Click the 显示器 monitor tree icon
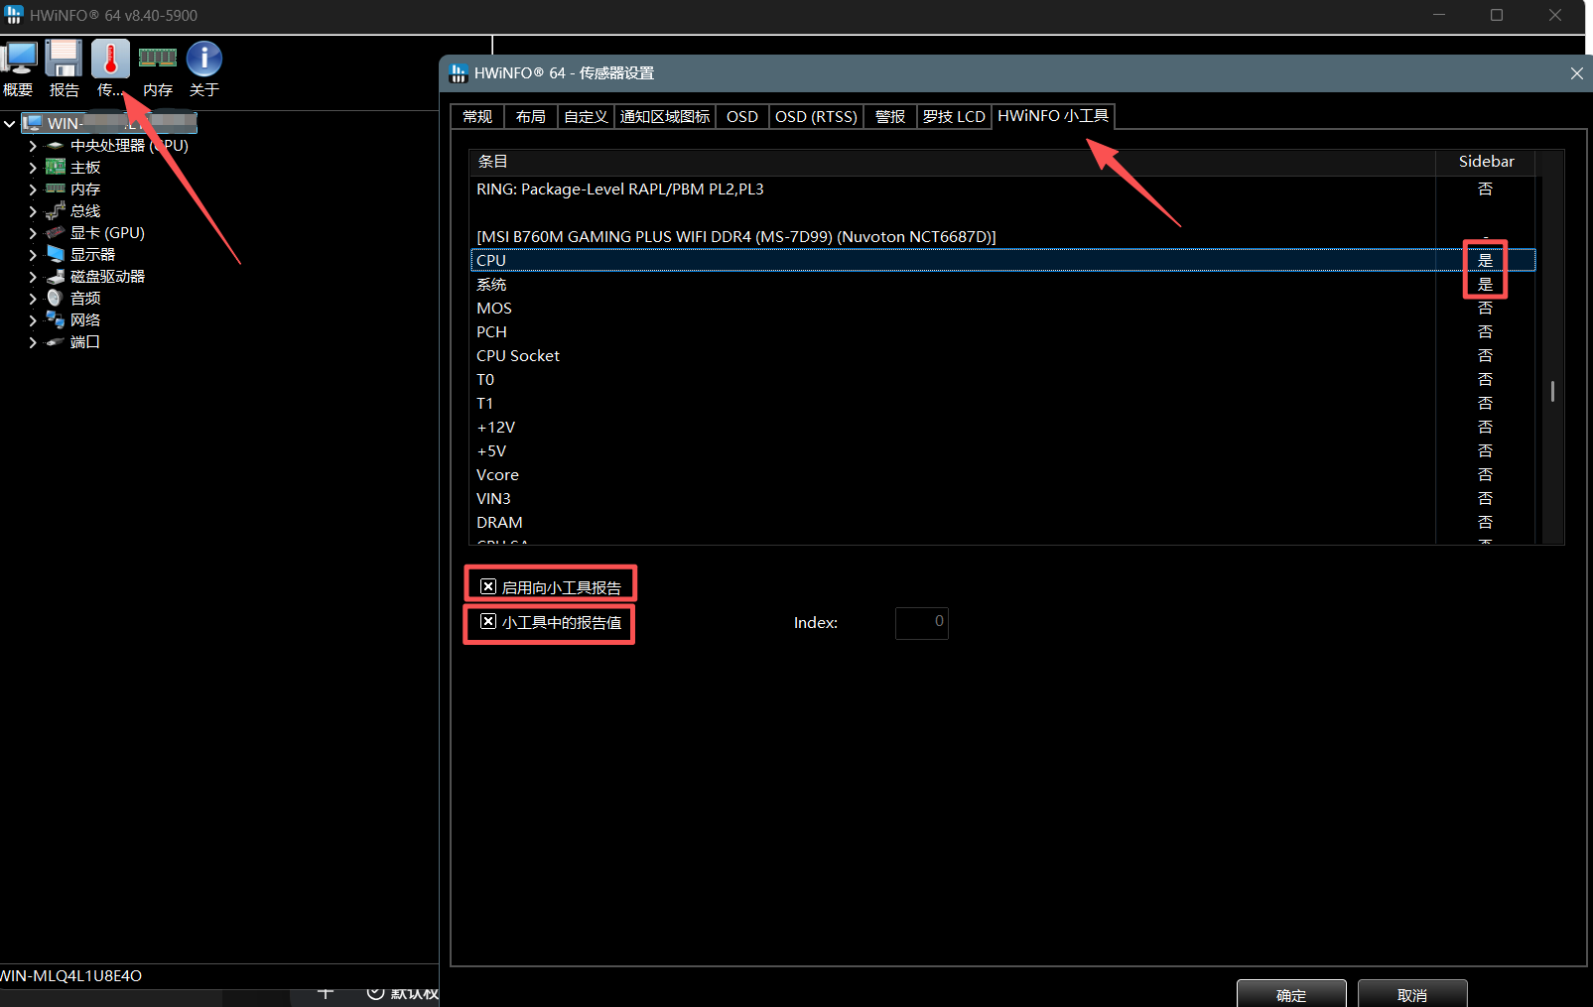This screenshot has width=1593, height=1007. point(56,255)
